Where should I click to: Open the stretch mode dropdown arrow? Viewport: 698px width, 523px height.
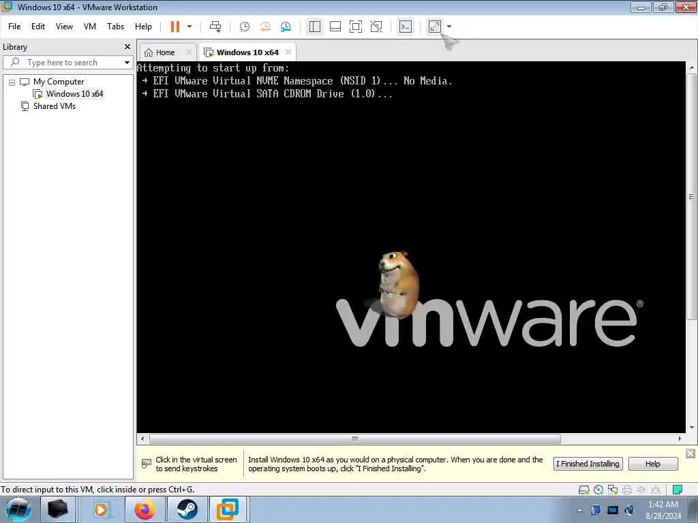pos(449,27)
